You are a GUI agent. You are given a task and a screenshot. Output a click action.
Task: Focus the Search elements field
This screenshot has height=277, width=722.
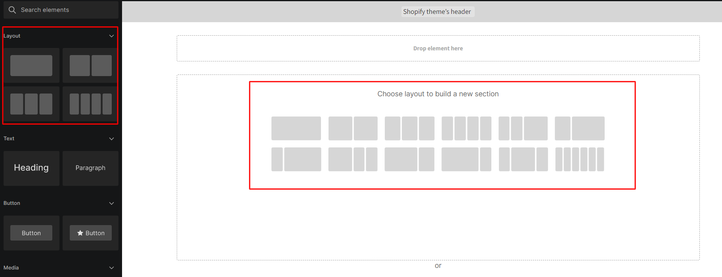click(x=61, y=10)
